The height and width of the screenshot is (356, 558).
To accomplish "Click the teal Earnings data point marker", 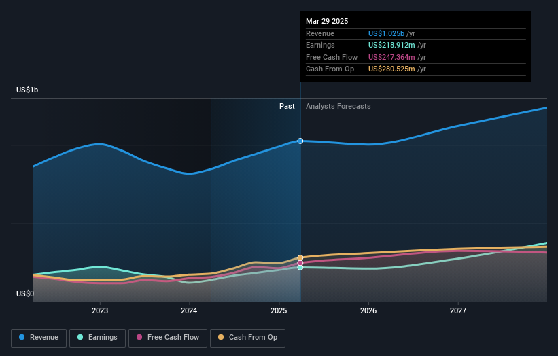I will pos(300,268).
